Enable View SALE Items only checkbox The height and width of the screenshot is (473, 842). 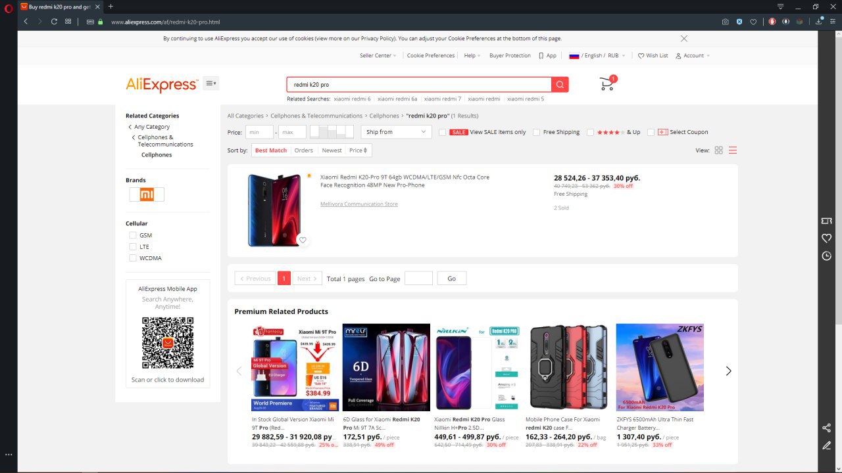coord(443,132)
